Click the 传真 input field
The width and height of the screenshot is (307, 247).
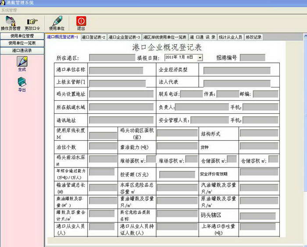click(x=228, y=94)
